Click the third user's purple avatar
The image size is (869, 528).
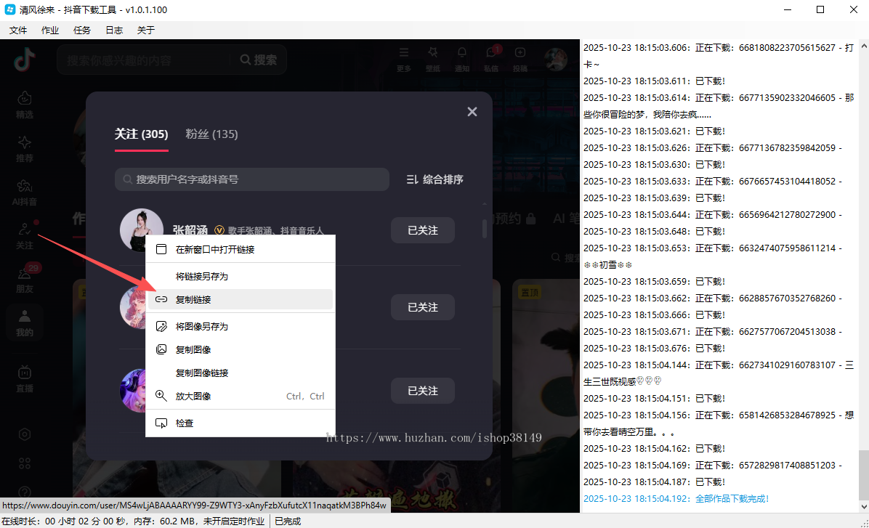coord(133,391)
